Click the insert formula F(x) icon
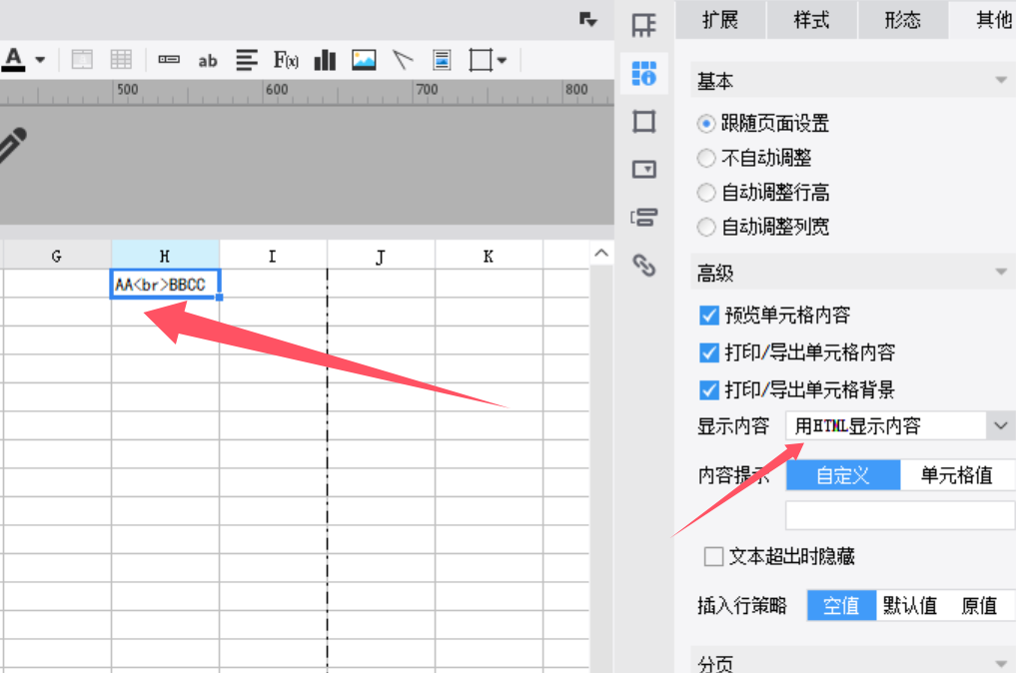Screen dimensions: 1016x673 pos(286,60)
